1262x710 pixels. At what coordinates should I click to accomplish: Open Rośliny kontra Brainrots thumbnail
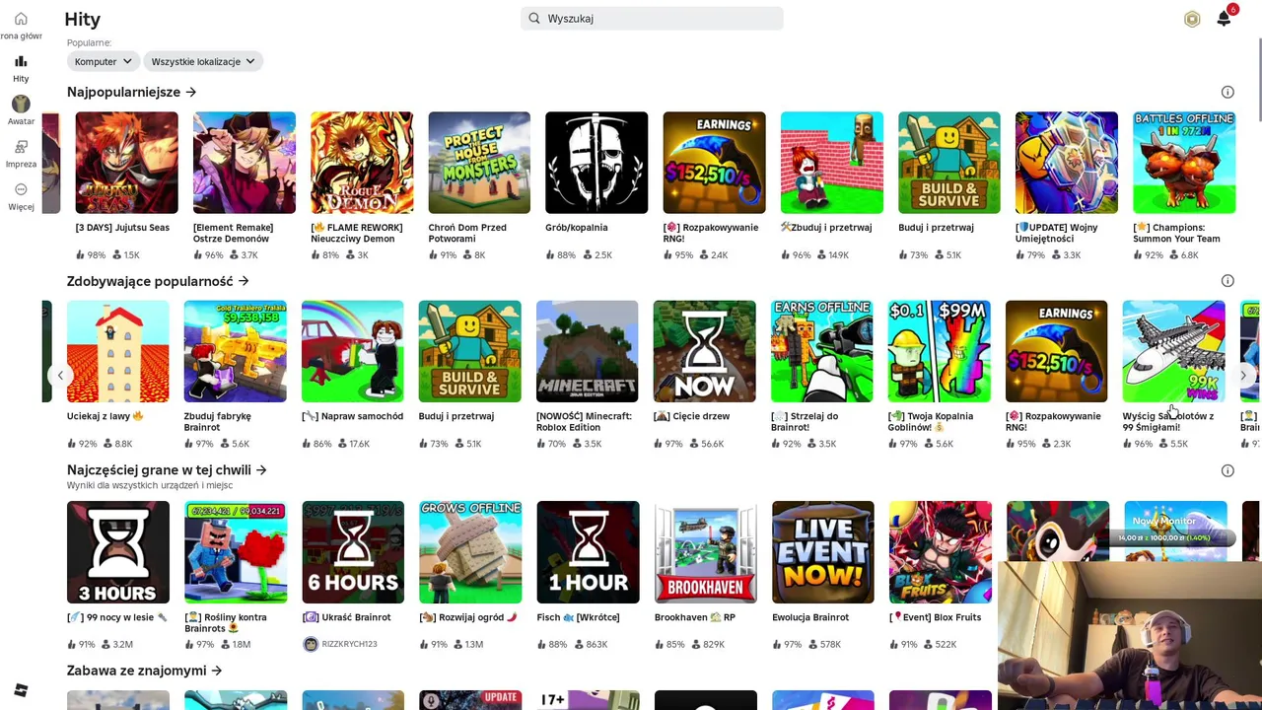236,552
